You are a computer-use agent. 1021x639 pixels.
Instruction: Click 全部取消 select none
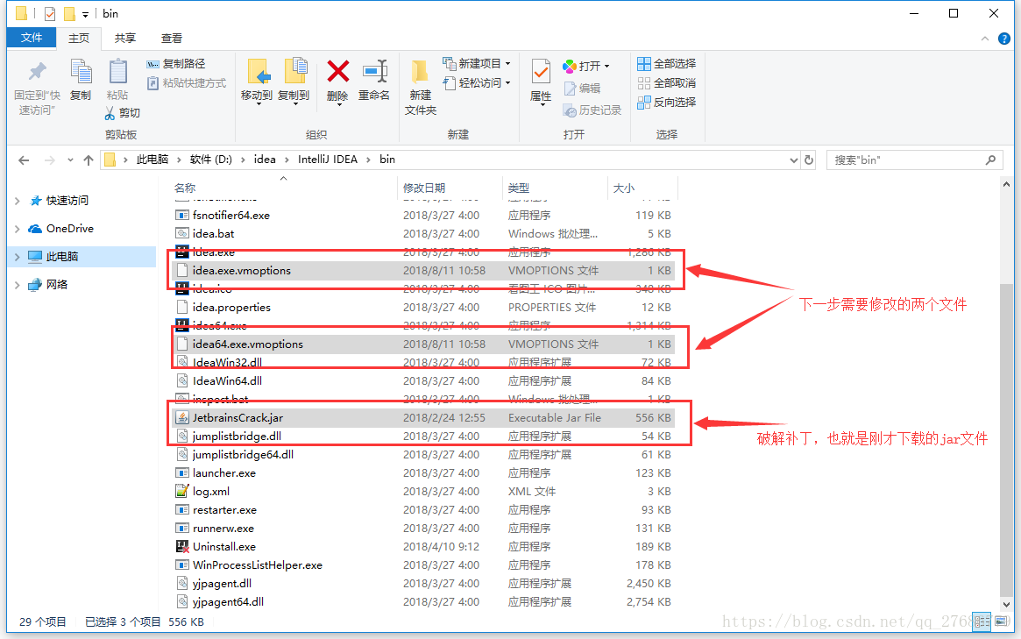pyautogui.click(x=667, y=83)
